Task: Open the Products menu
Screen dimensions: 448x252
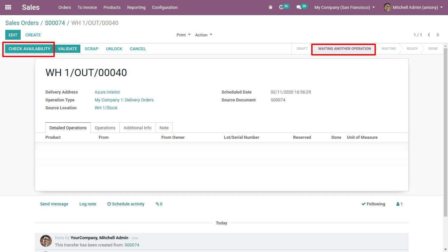Action: [112, 7]
